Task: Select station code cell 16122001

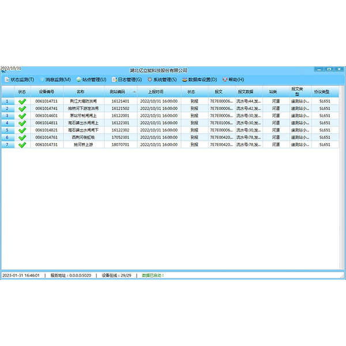Action: pos(121,116)
